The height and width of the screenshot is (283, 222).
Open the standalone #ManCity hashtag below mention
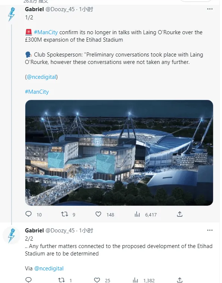[x=37, y=92]
